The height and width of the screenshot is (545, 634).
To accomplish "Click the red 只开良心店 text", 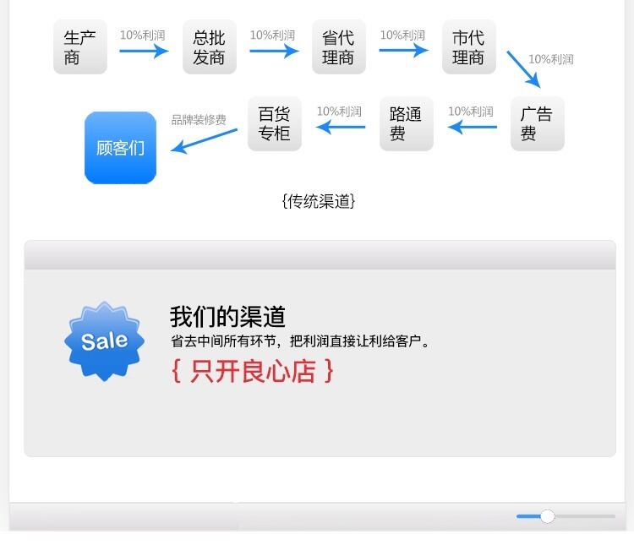I will pos(253,371).
